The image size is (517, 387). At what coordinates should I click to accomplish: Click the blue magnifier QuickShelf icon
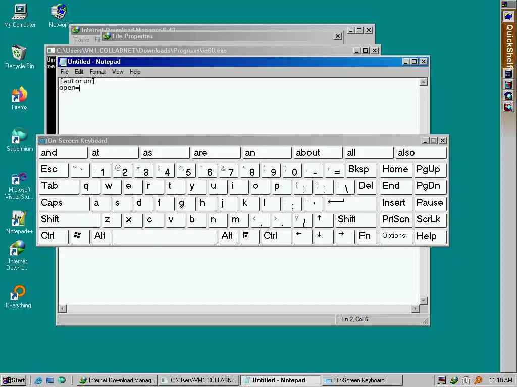pos(508,96)
